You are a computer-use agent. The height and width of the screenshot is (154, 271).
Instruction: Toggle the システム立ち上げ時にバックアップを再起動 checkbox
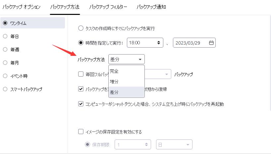81,104
